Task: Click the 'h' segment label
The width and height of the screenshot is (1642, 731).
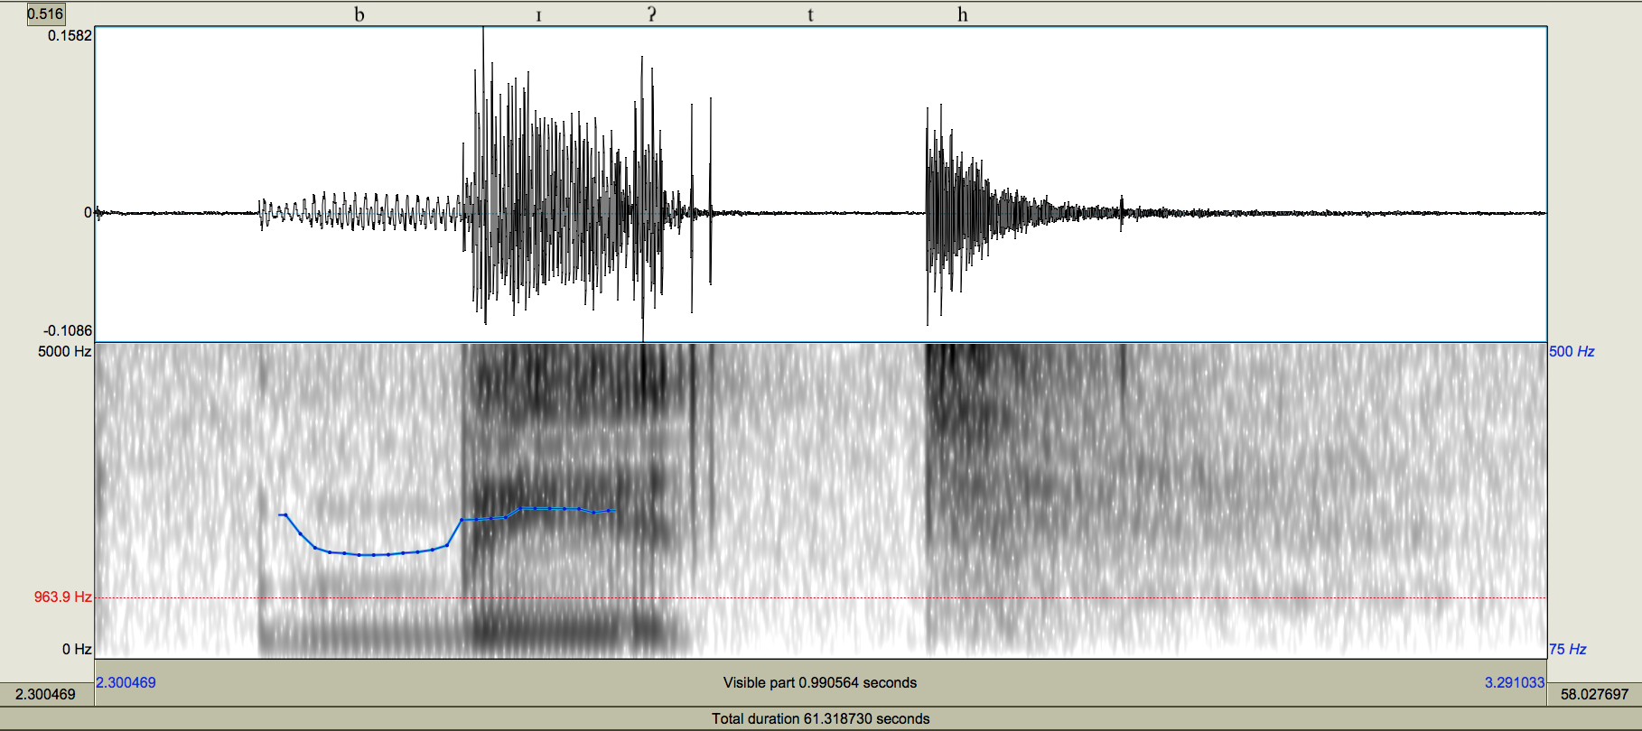Action: 962,14
